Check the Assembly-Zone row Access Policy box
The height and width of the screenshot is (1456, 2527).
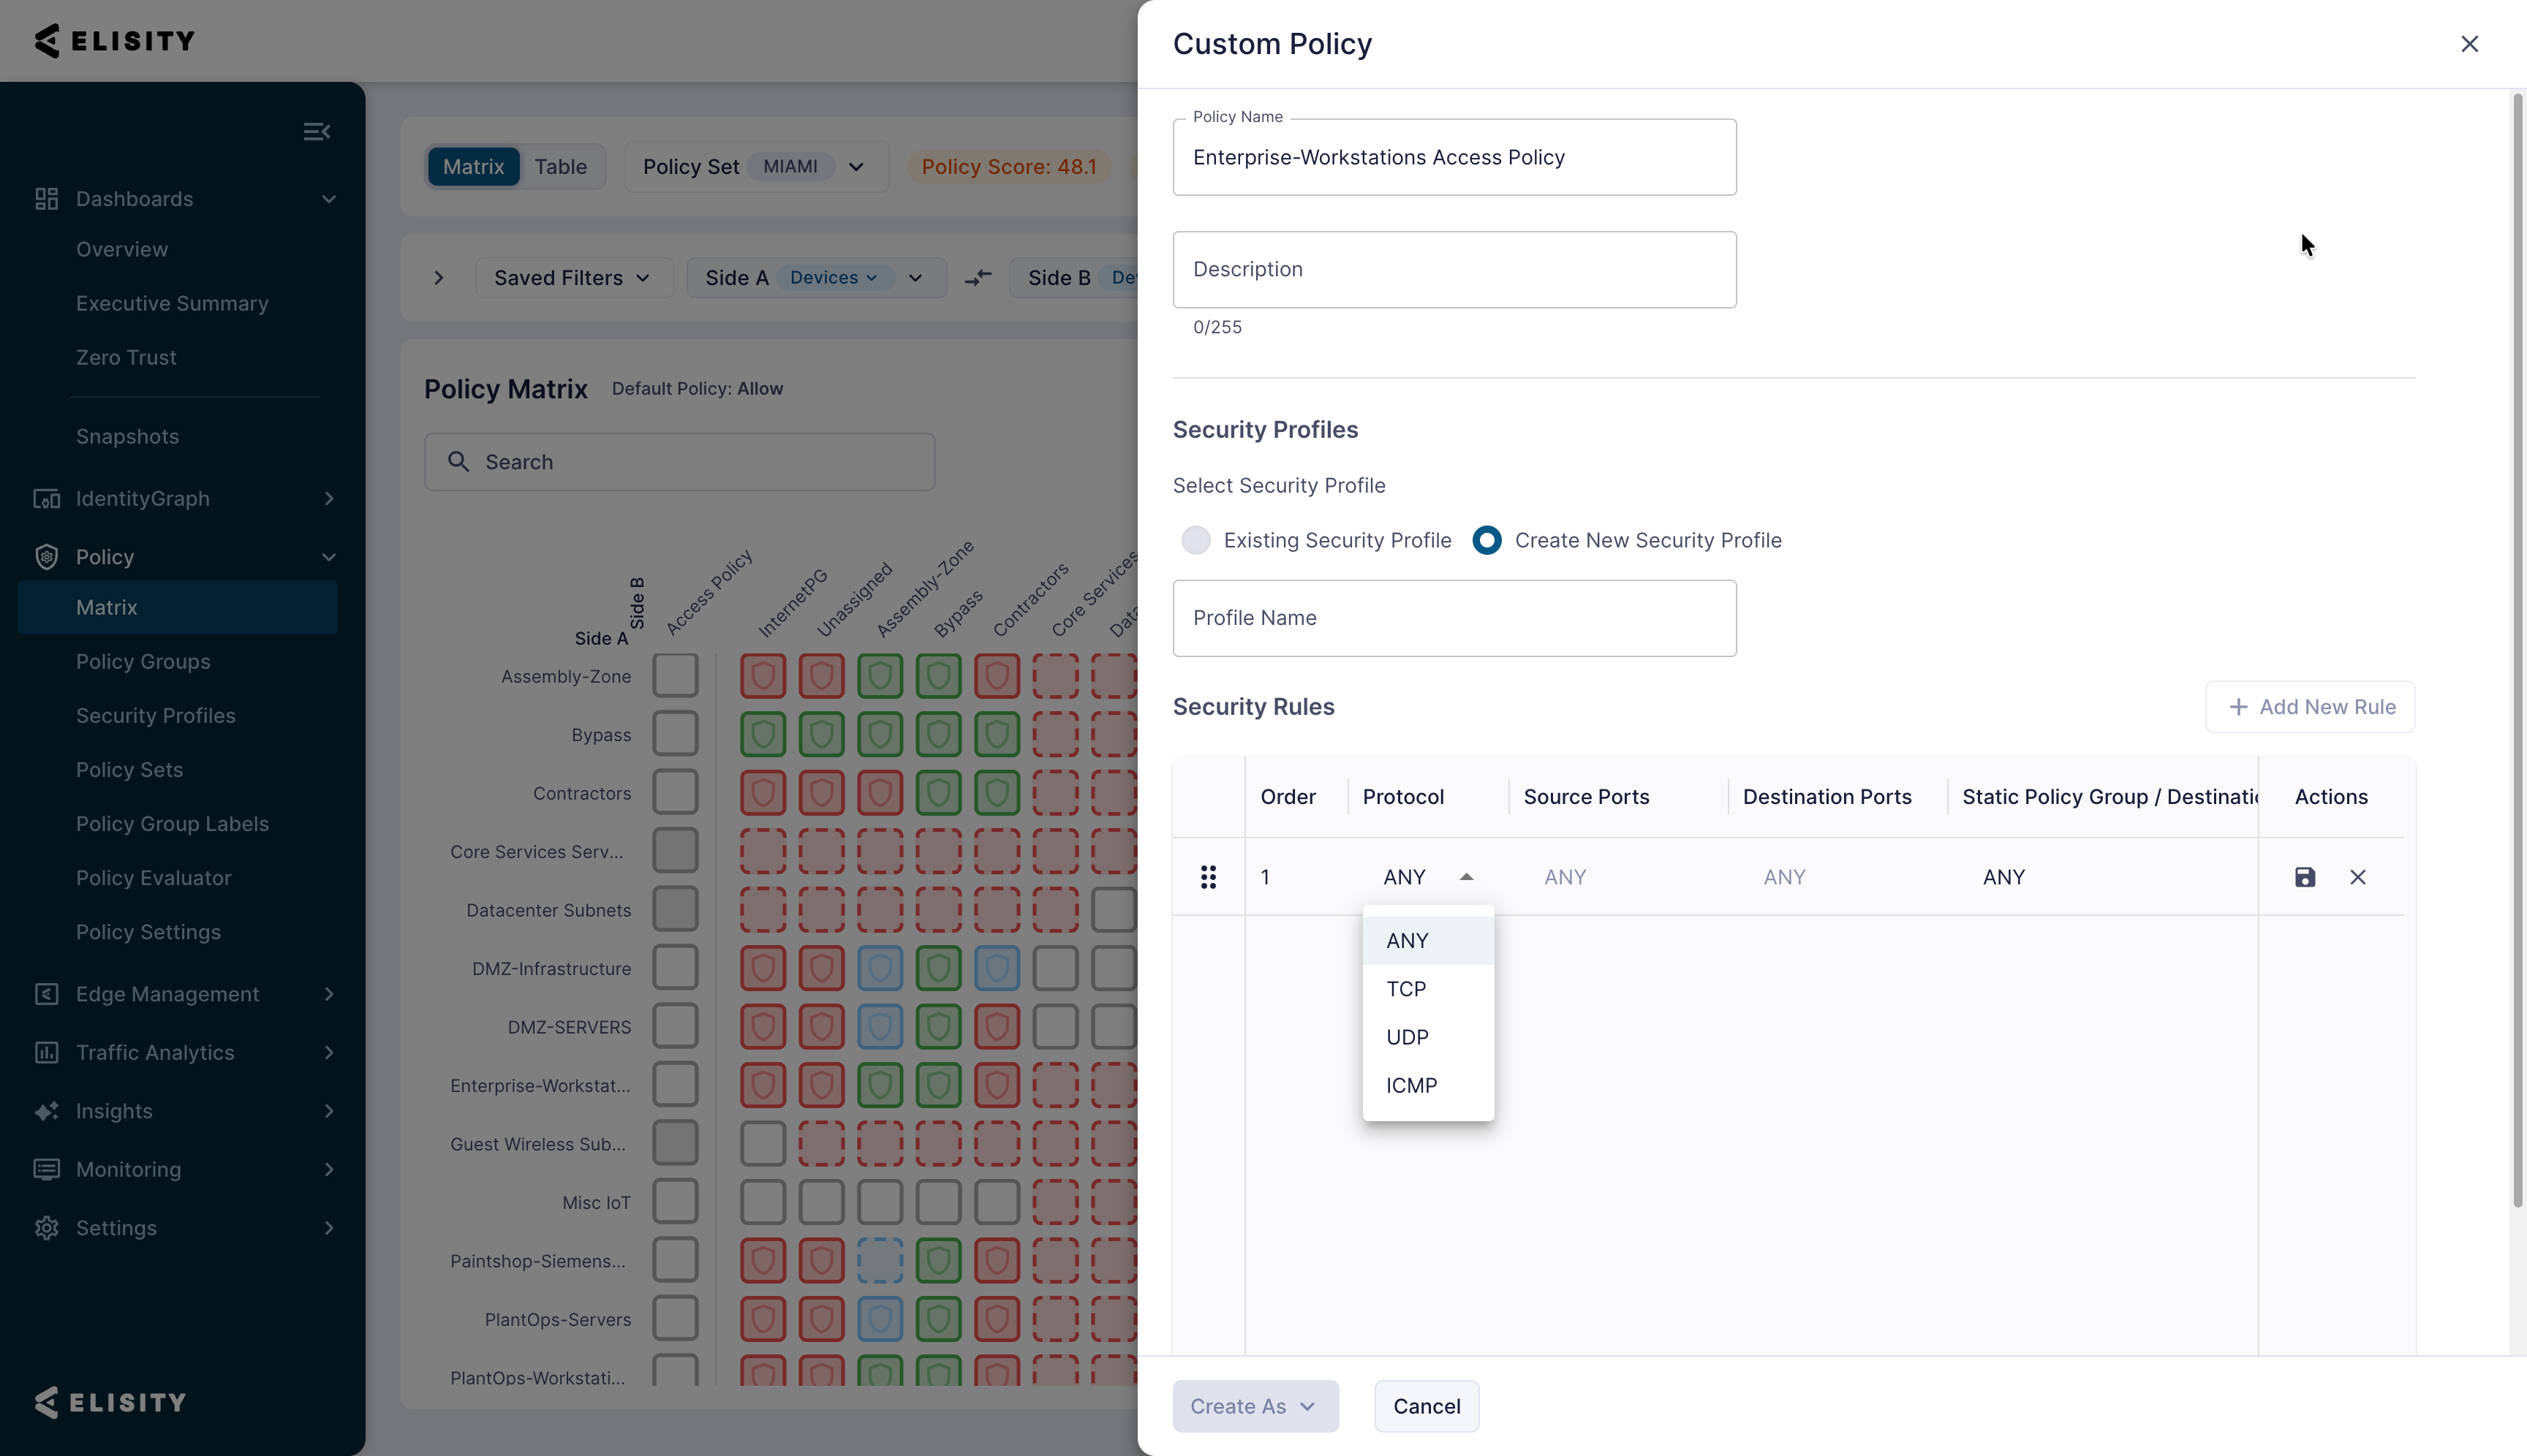pyautogui.click(x=676, y=675)
